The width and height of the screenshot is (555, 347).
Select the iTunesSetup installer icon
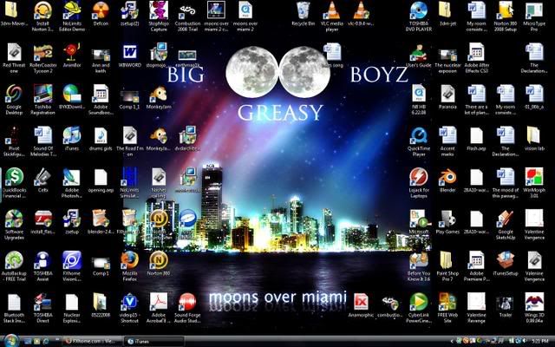(x=506, y=264)
